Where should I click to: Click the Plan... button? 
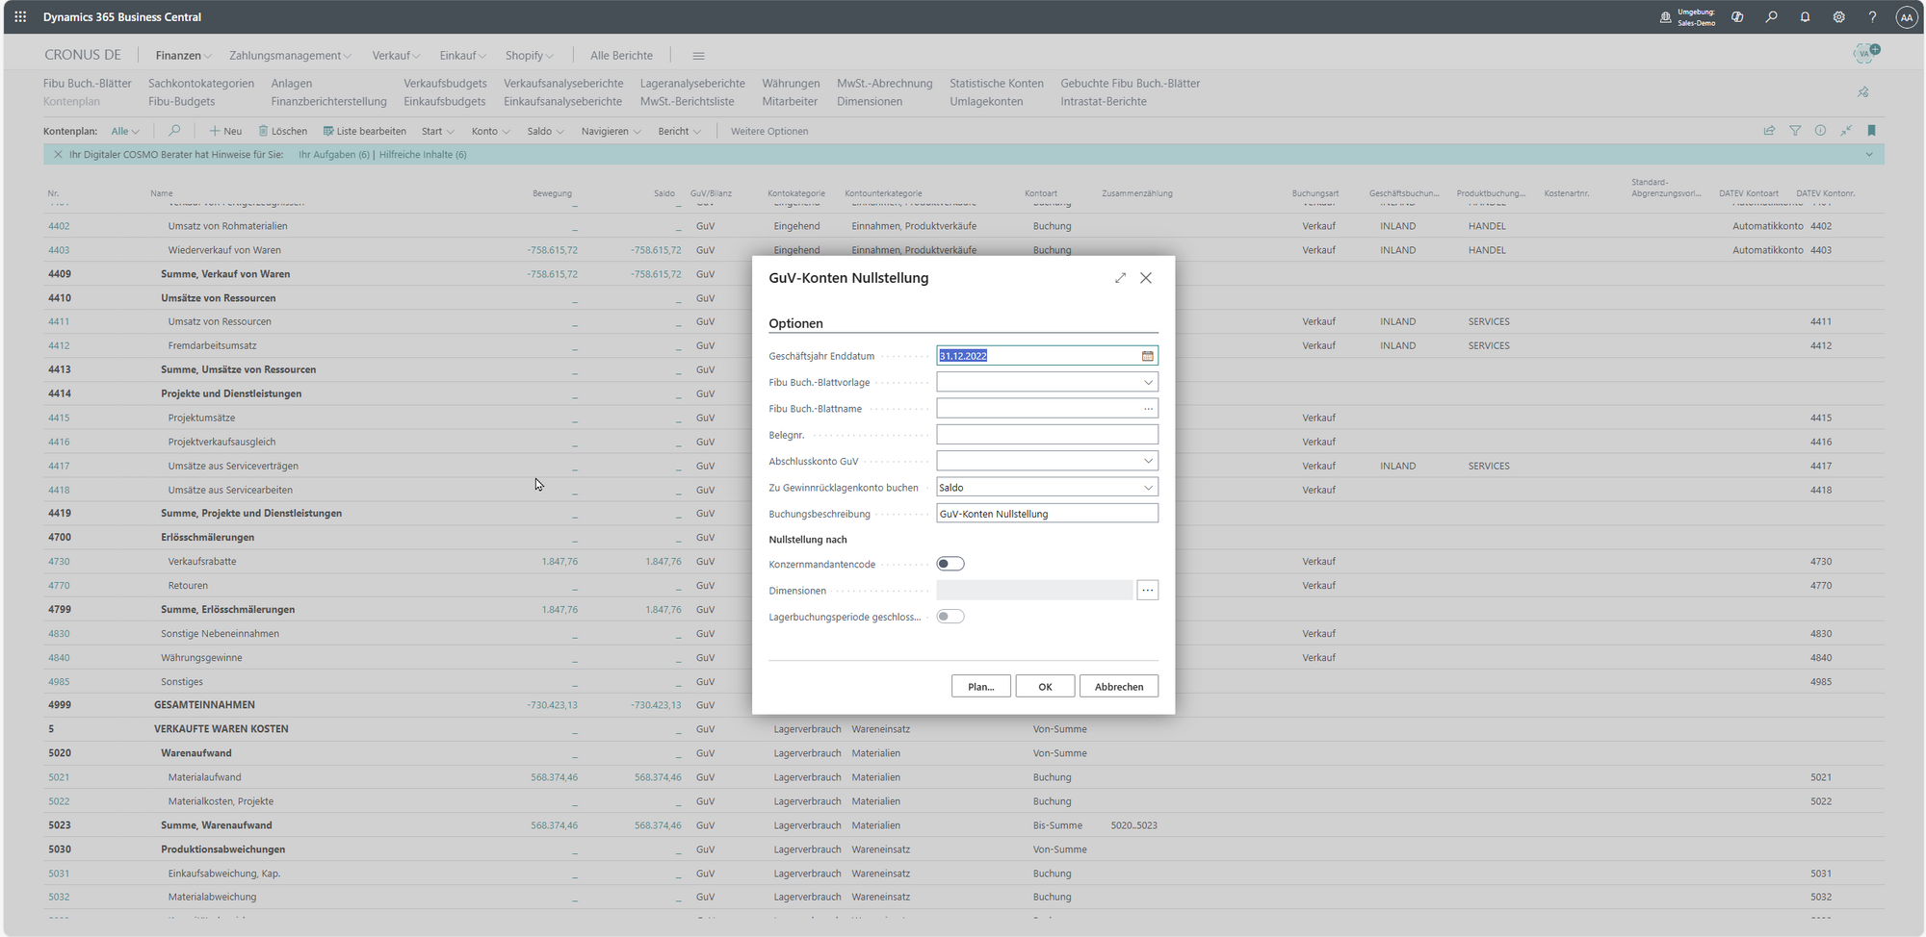click(980, 687)
